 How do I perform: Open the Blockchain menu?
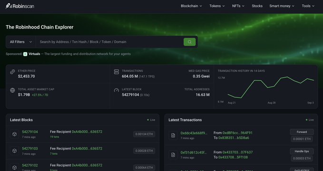coord(191,6)
